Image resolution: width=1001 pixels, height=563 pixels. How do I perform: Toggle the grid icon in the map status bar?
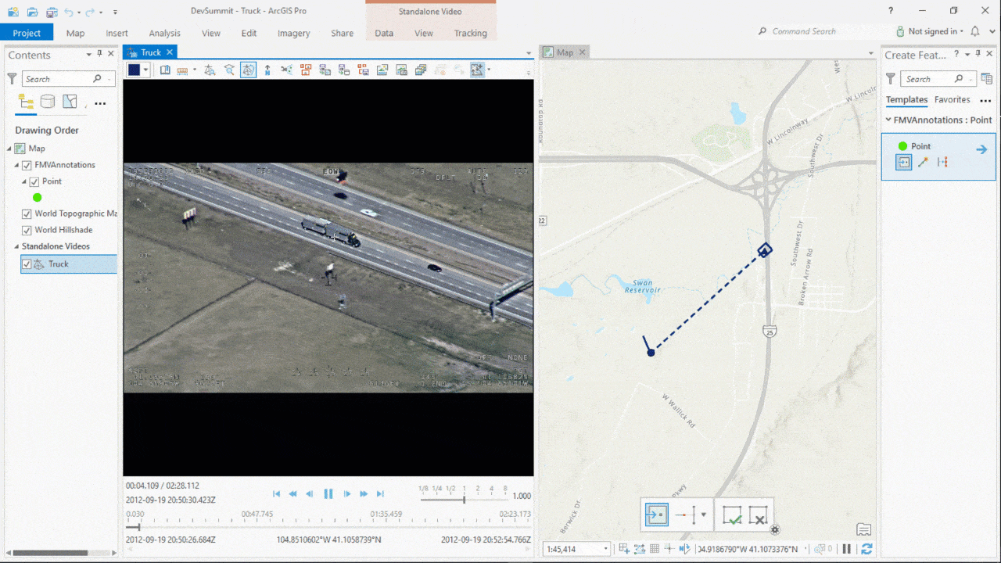coord(655,549)
